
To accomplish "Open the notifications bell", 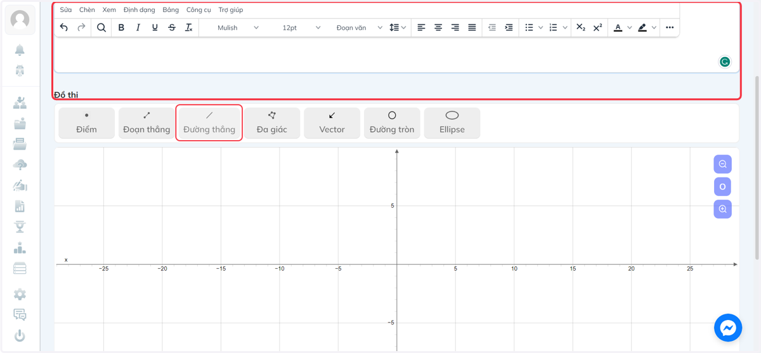I will (20, 50).
